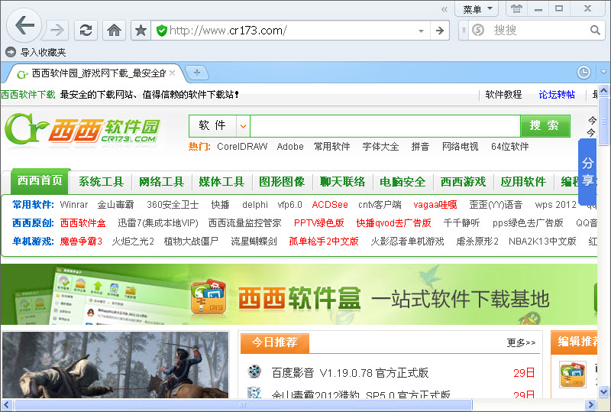The height and width of the screenshot is (412, 611).
Task: Click the vertical scrollbar down arrow
Action: pyautogui.click(x=603, y=391)
